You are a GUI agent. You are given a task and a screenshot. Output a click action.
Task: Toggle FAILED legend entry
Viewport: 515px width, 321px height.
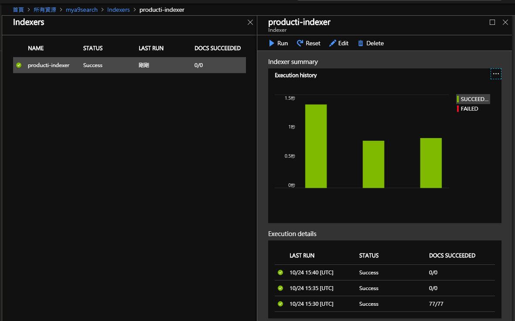tap(468, 109)
